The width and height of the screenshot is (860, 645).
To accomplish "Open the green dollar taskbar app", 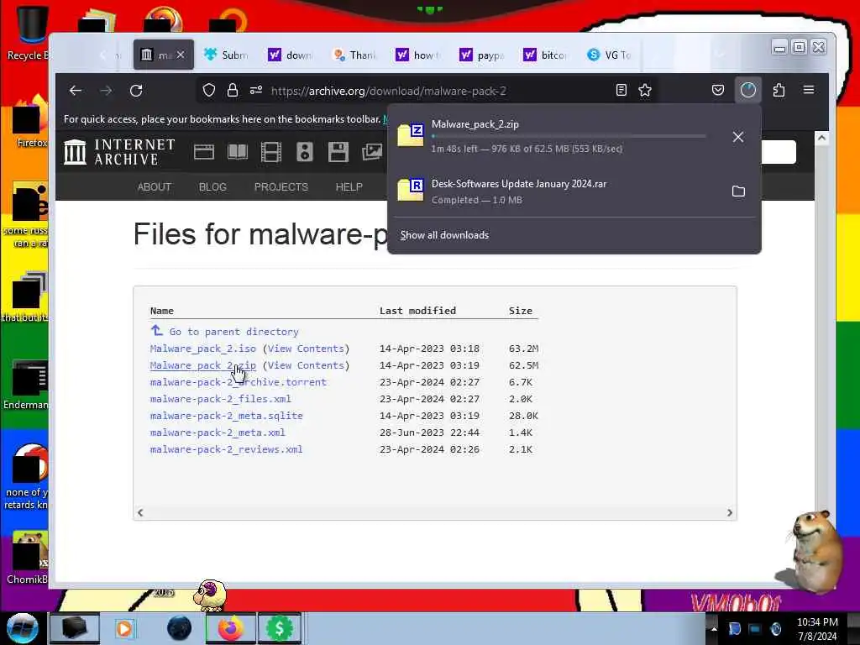I will click(x=279, y=628).
